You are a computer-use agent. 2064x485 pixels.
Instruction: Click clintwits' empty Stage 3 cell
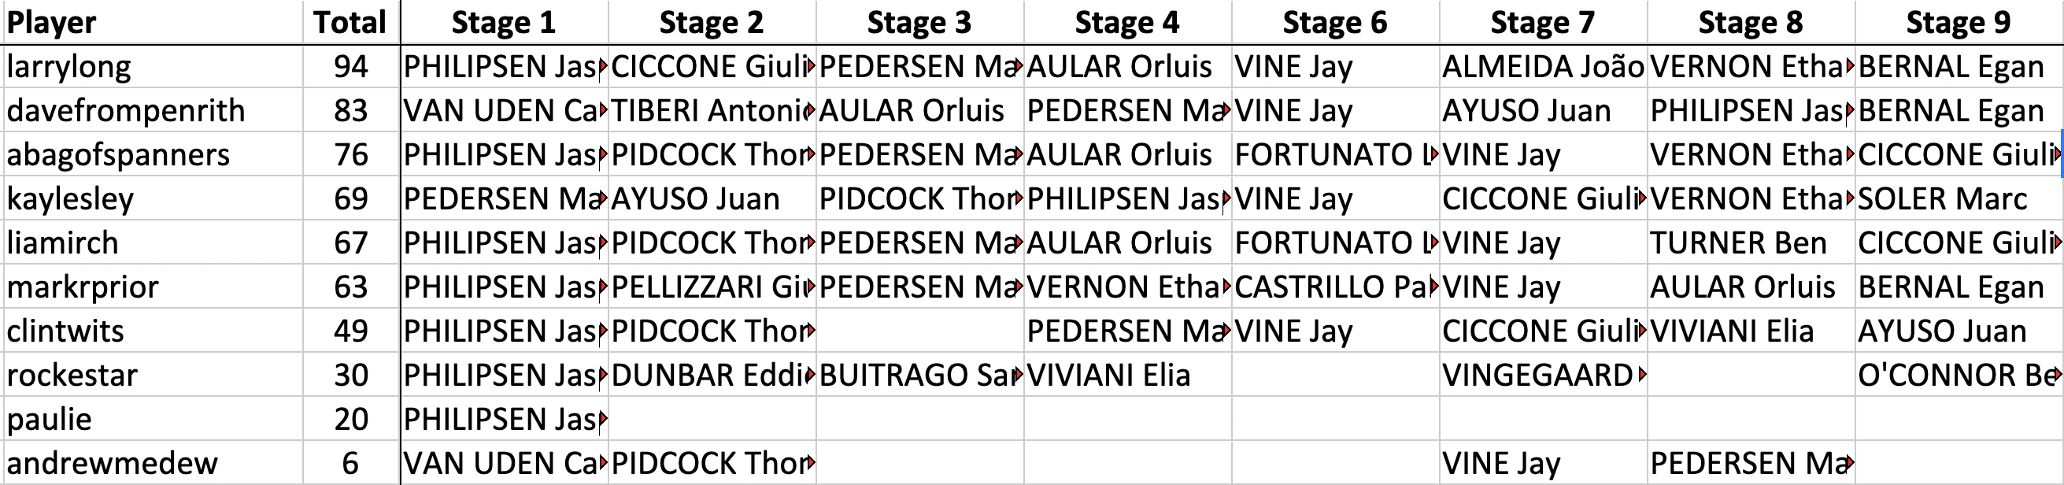(x=919, y=331)
